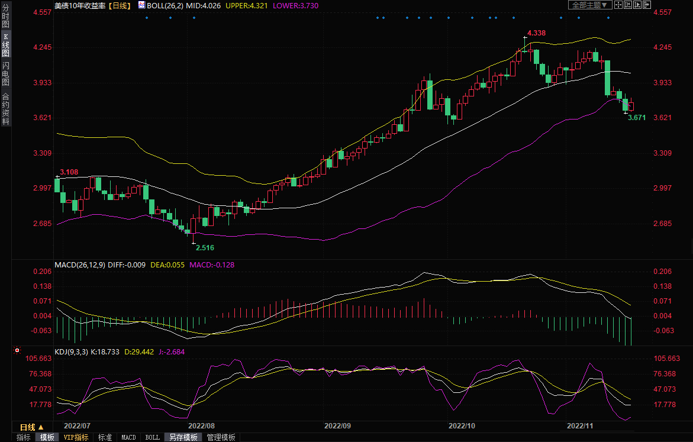This screenshot has width=693, height=442.
Task: Click the jump-to-start range icon
Action: pos(628,5)
